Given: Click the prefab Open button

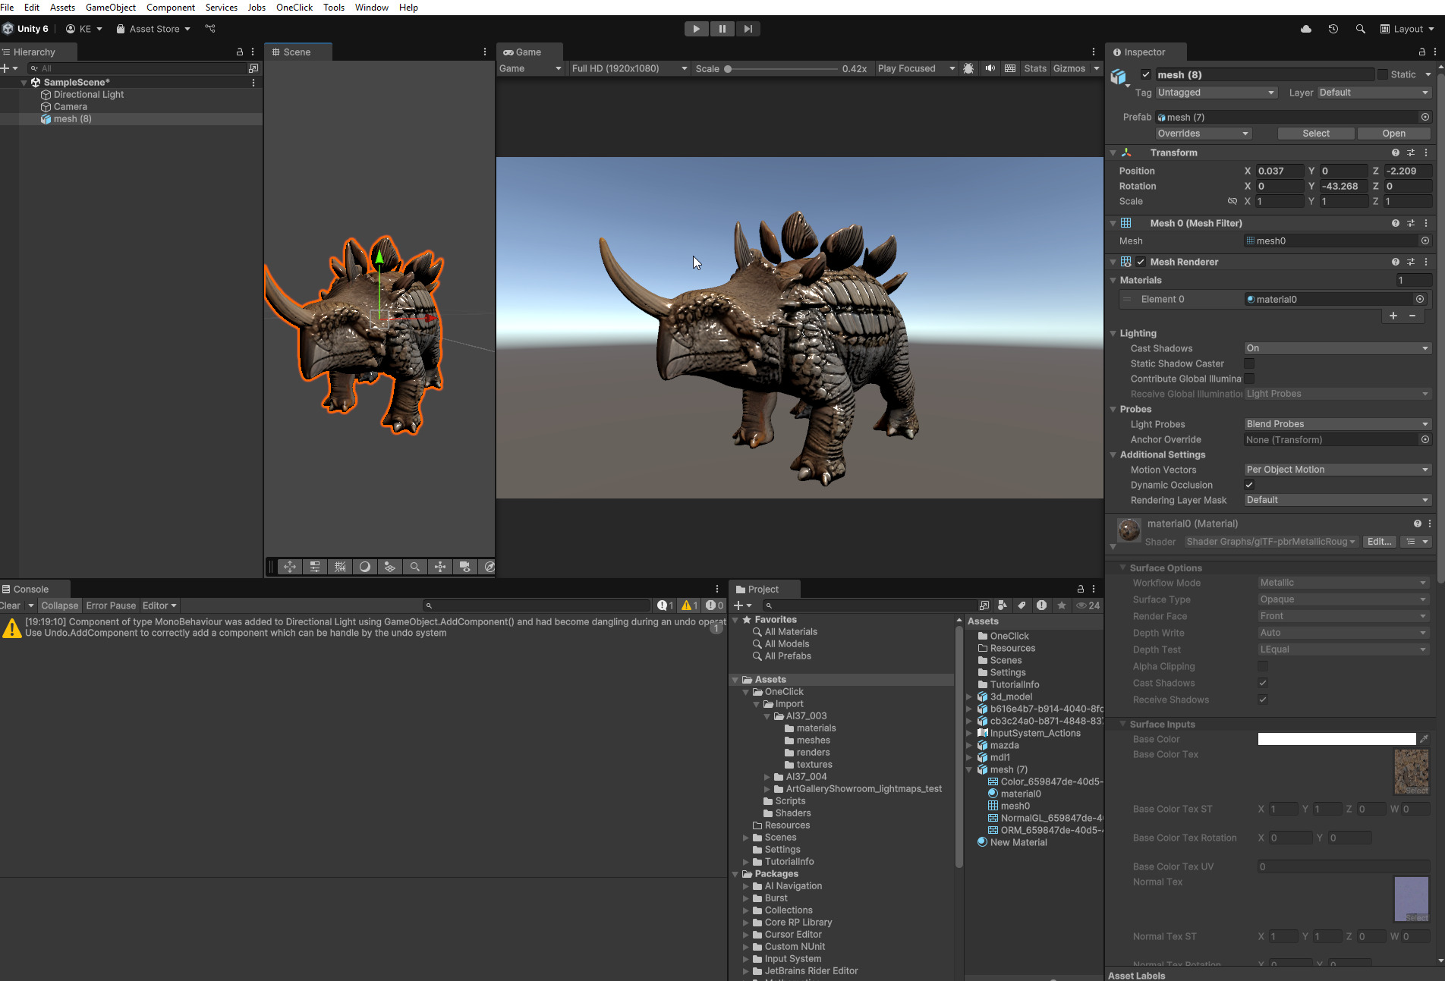Looking at the screenshot, I should (x=1393, y=134).
